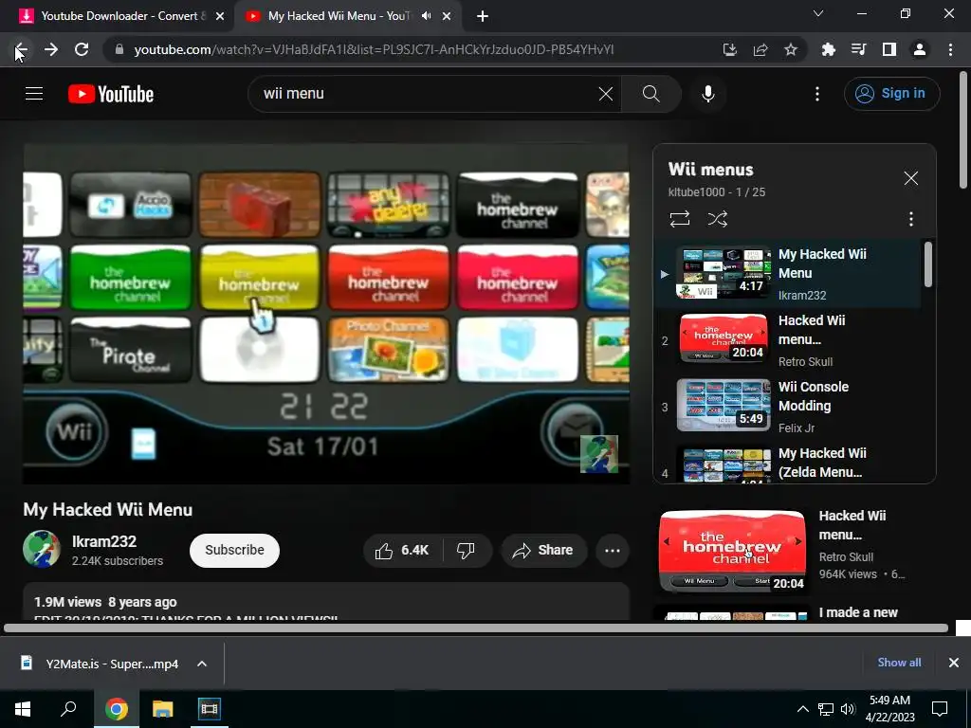Open YouTube settings three-dot menu
Viewport: 971px width, 728px height.
(x=816, y=94)
